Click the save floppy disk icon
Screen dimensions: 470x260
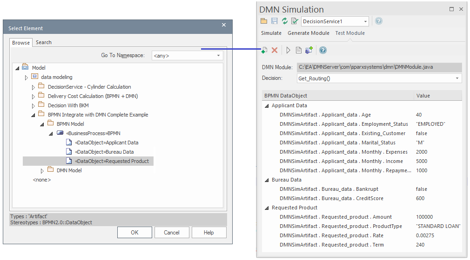274,21
